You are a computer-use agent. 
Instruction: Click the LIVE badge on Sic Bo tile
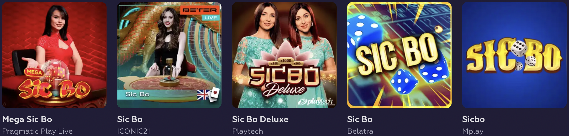(x=210, y=18)
